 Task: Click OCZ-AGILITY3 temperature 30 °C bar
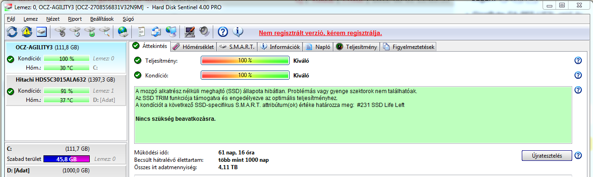[x=67, y=68]
